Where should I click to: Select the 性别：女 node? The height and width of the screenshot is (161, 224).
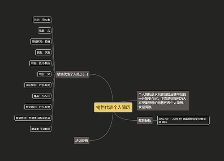pyautogui.click(x=44, y=30)
